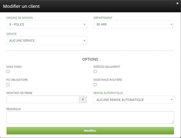181x138 pixels.
Task: Click the OPTIONS section heading
Action: (90, 59)
